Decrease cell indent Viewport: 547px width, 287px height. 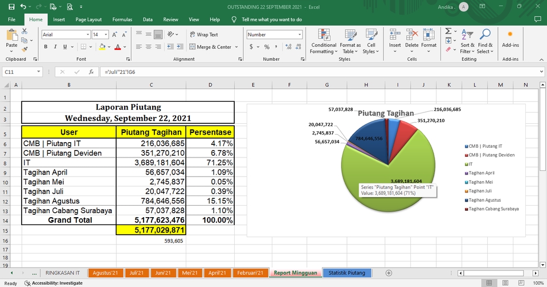pos(170,47)
